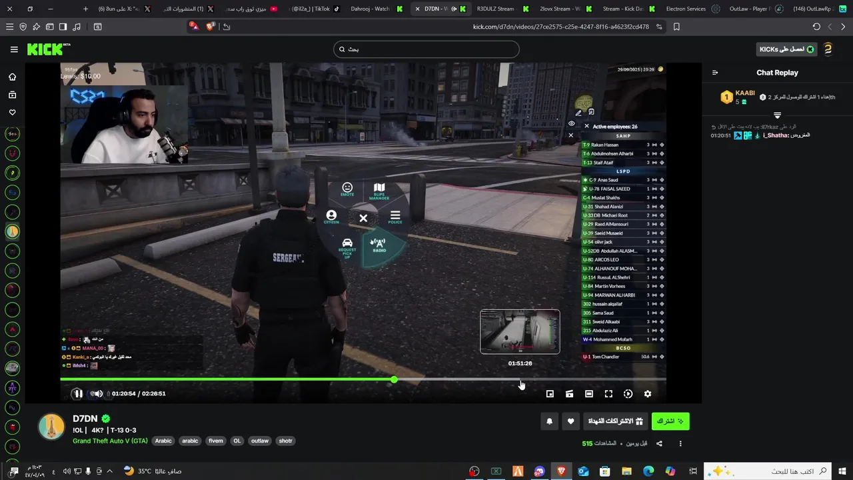Open the Brave Rewards triangle icon
Viewport: 853px width, 480px height.
click(x=193, y=27)
